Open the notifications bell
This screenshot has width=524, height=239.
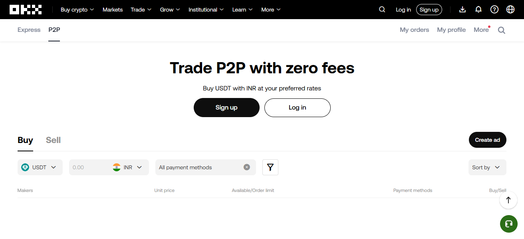pos(478,9)
